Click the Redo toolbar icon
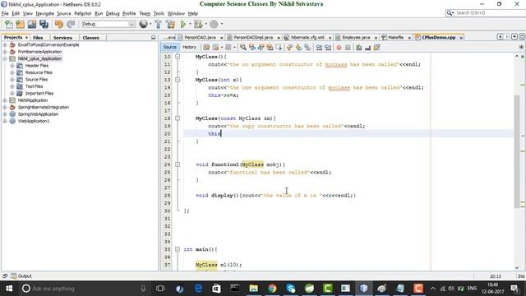Screen dimensions: 526x296 71,24
